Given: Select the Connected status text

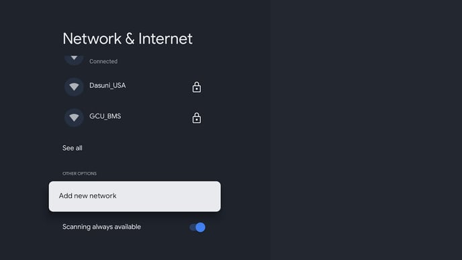Looking at the screenshot, I should (x=103, y=61).
